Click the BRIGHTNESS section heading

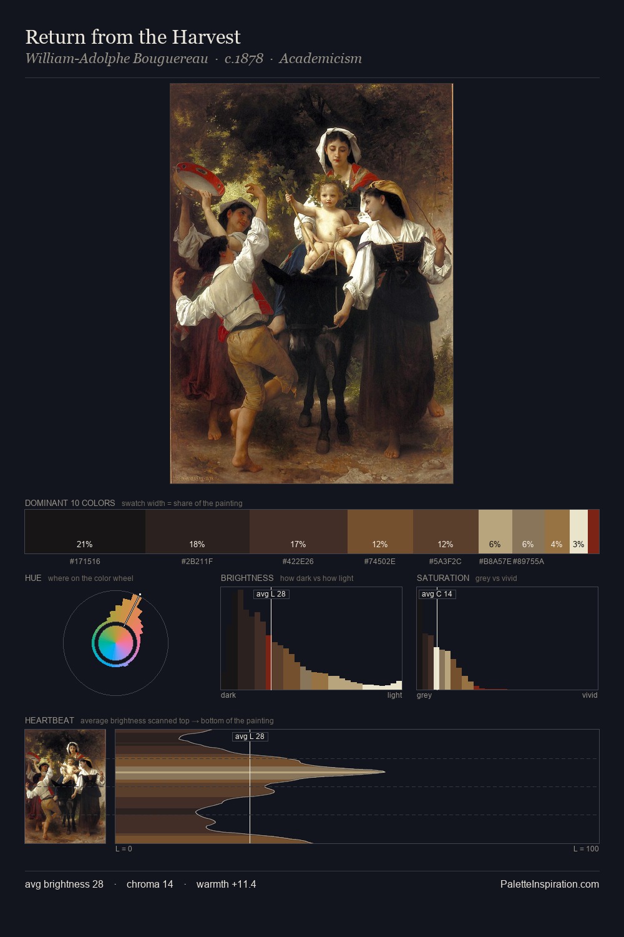(247, 578)
